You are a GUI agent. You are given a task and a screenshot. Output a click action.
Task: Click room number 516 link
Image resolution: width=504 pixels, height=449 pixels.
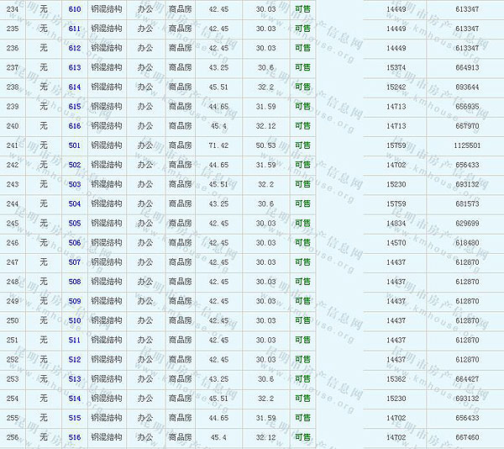[75, 438]
